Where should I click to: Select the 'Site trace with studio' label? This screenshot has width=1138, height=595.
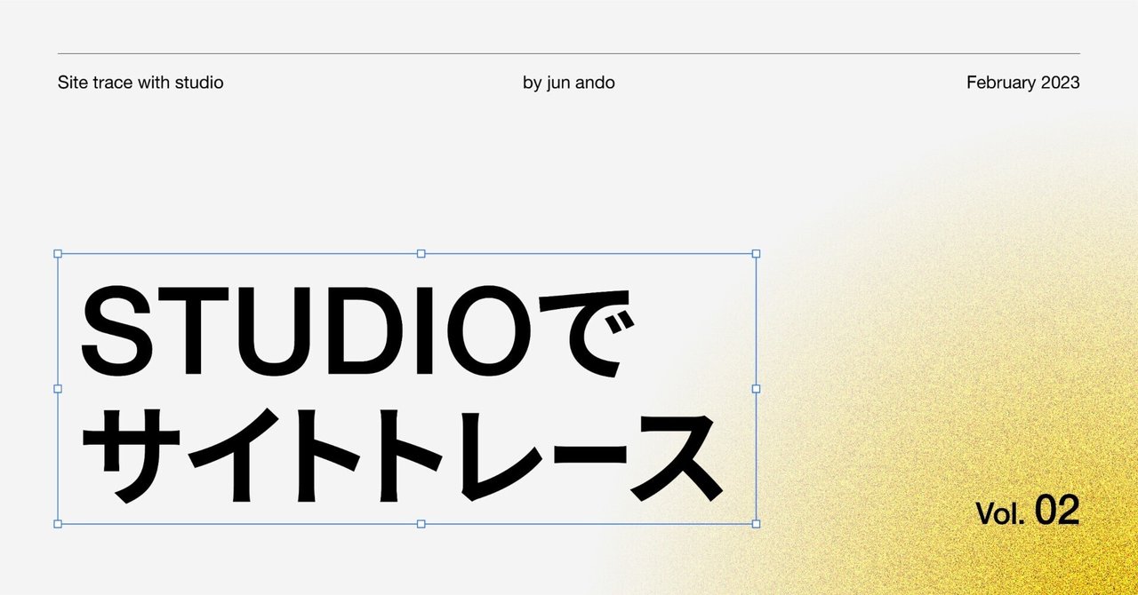click(x=140, y=82)
